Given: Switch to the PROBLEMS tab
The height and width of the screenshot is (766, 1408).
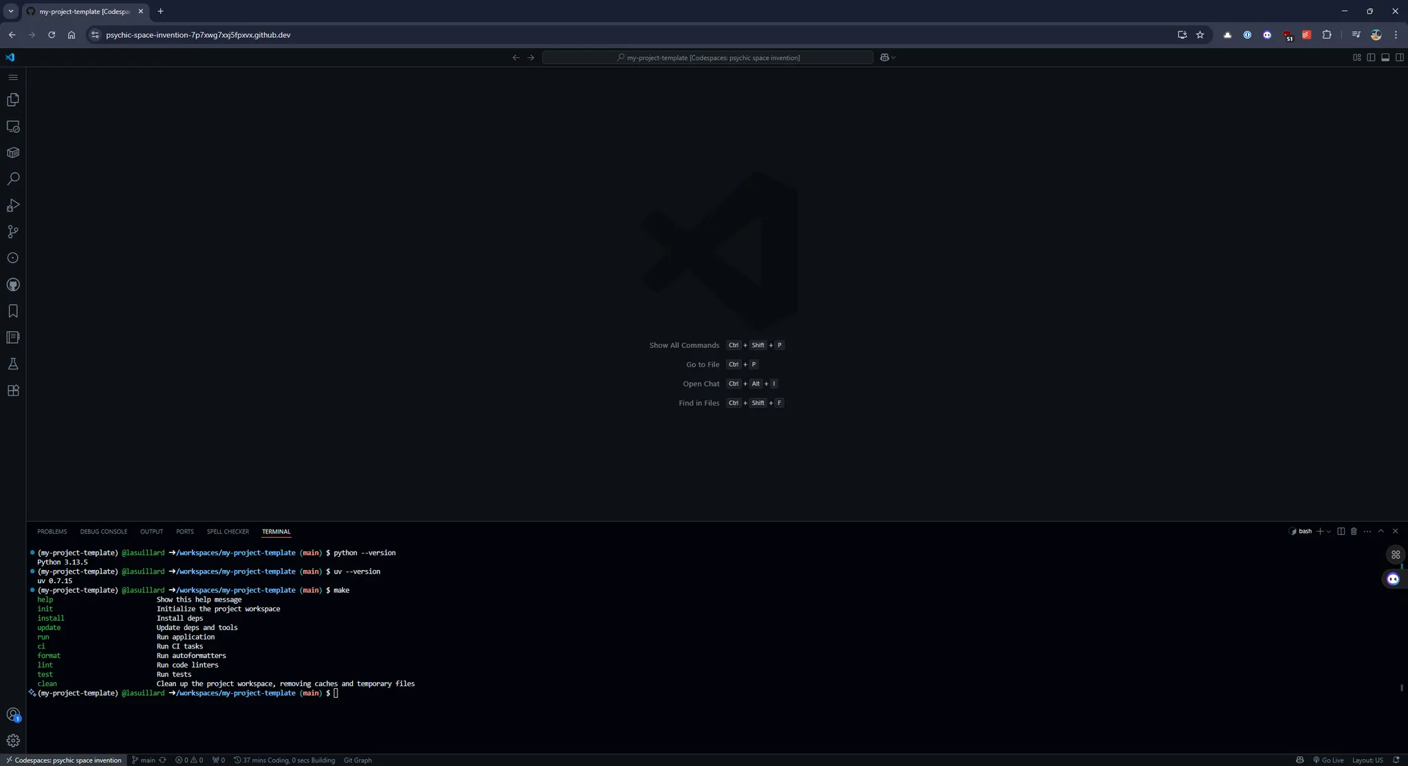Looking at the screenshot, I should coord(52,532).
